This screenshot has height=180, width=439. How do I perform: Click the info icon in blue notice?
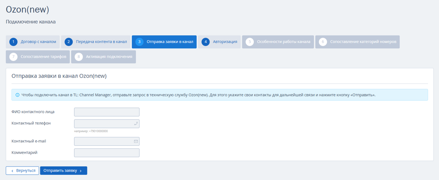17,95
